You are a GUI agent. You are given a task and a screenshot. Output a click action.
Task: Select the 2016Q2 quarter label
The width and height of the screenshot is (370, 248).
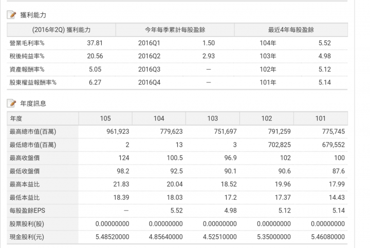coord(149,56)
